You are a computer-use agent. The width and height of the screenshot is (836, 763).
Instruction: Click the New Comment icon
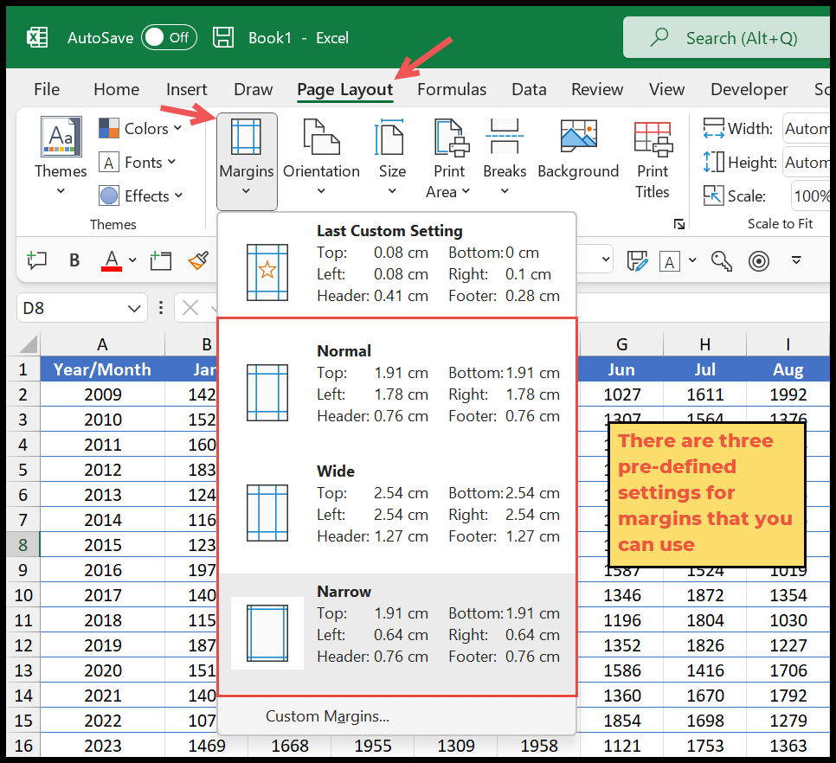click(x=37, y=260)
